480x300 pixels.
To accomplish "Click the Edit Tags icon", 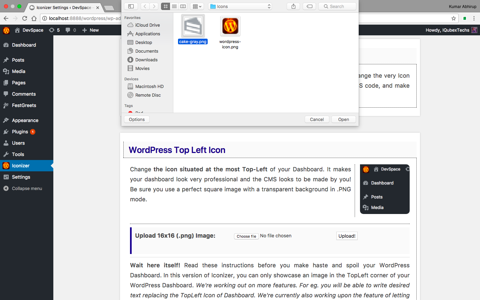I will 309,6.
